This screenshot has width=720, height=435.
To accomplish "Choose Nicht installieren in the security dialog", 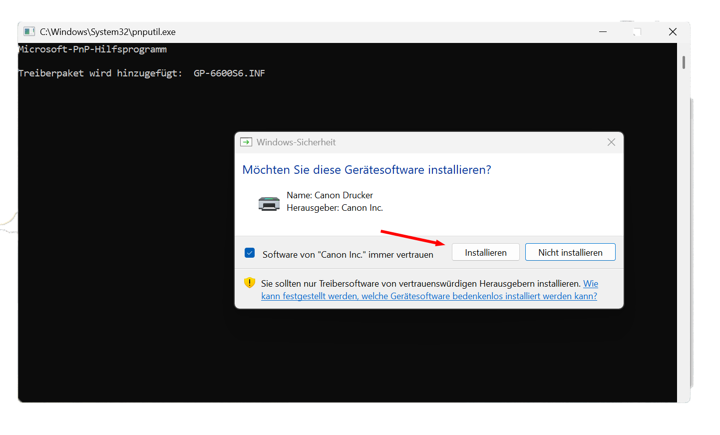I will [570, 252].
